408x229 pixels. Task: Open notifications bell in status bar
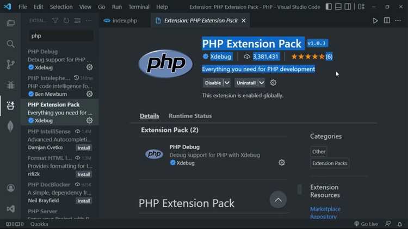[x=400, y=224]
